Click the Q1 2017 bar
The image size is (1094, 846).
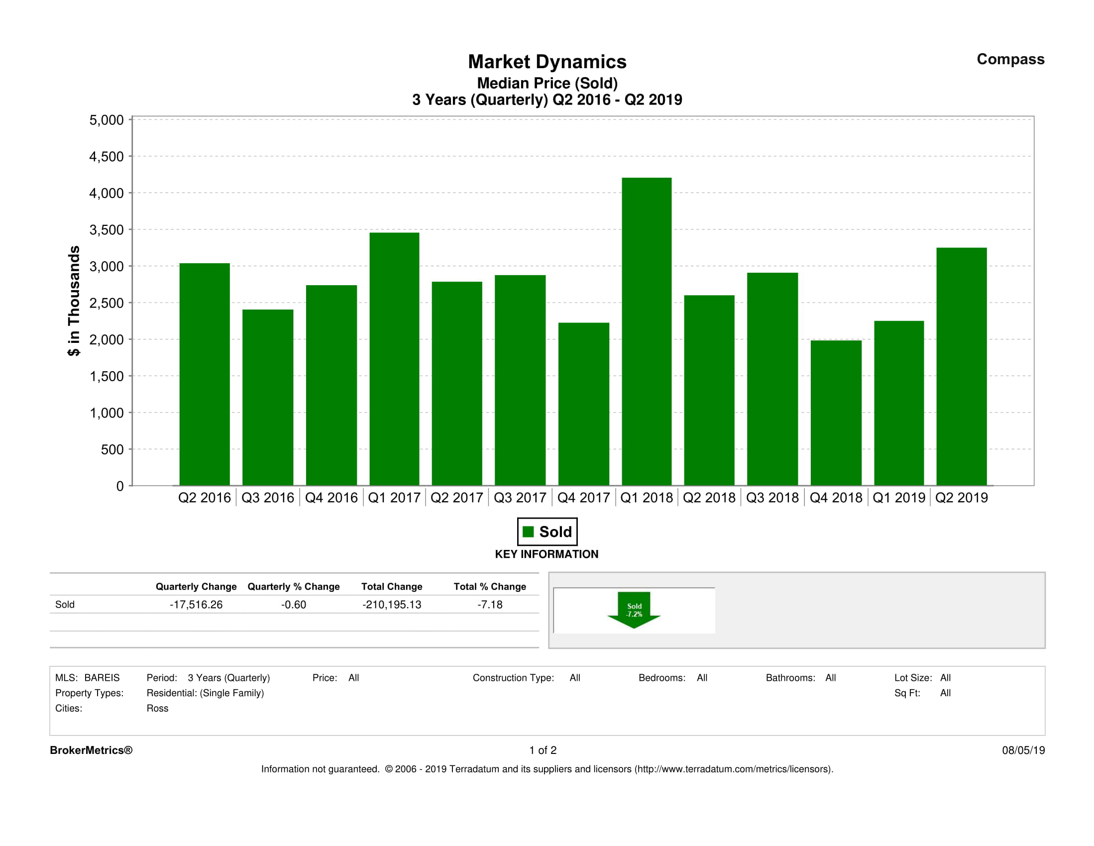394,359
